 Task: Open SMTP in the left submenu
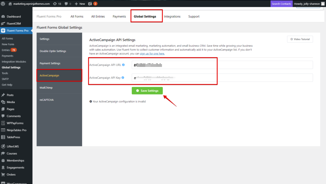coord(5,79)
